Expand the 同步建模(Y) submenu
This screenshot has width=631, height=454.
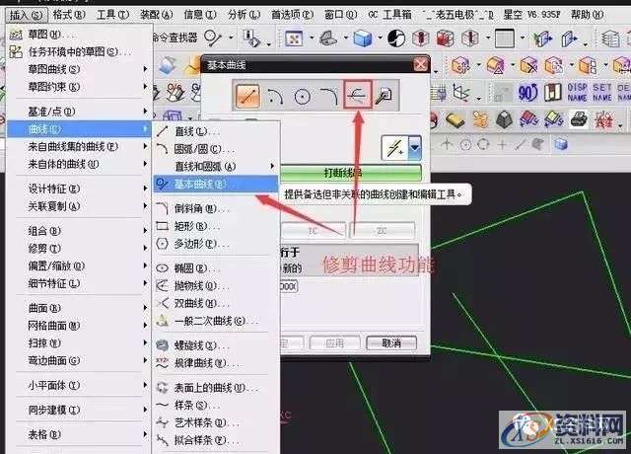(79, 411)
